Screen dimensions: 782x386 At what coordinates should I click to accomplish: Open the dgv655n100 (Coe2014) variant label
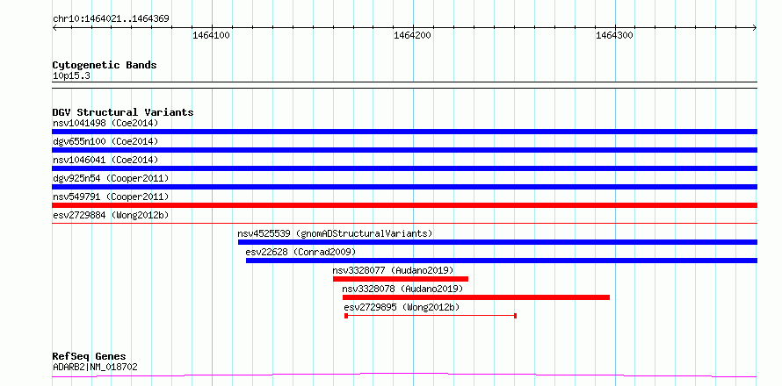pos(105,141)
